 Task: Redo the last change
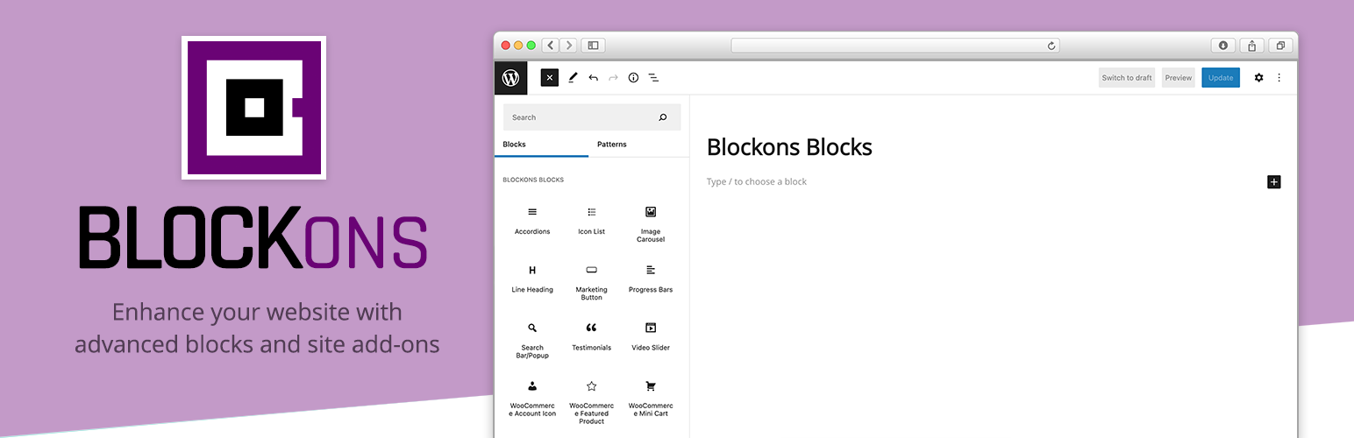point(613,78)
